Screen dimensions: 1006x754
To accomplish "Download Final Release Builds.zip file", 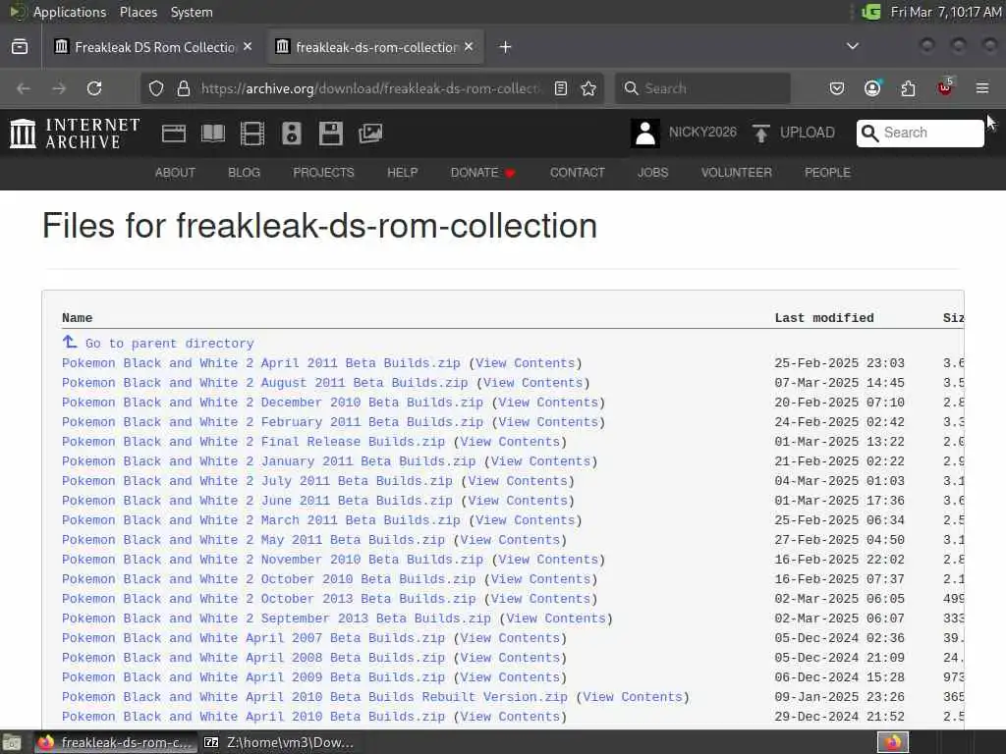I will [253, 442].
